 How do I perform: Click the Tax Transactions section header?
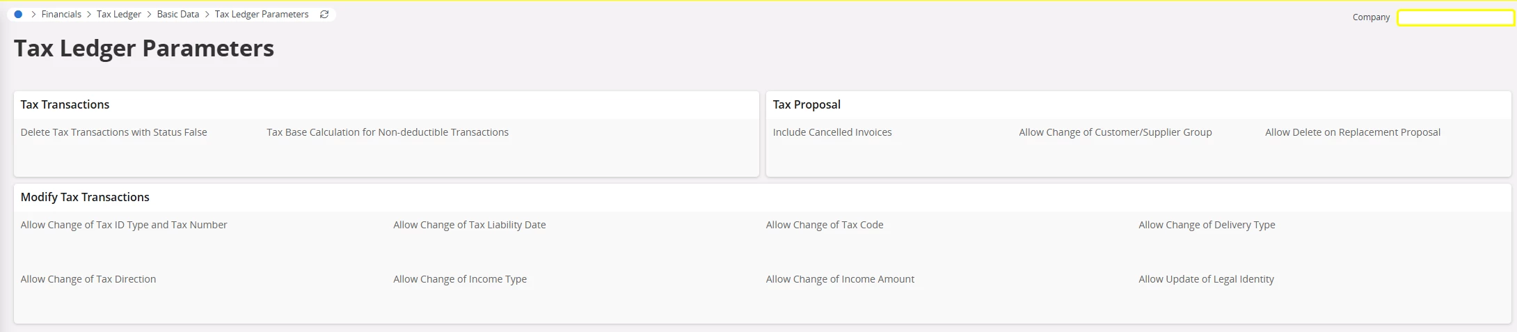pos(65,104)
